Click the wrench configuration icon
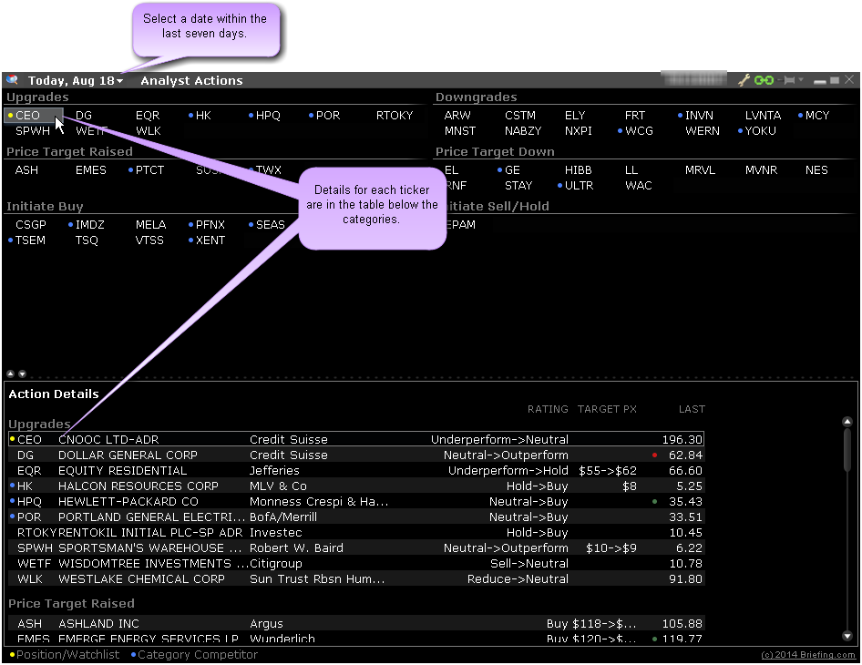 [x=744, y=80]
